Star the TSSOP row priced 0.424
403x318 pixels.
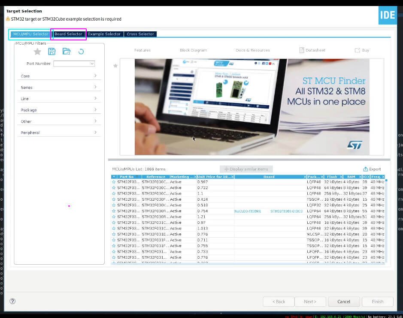tap(114, 199)
